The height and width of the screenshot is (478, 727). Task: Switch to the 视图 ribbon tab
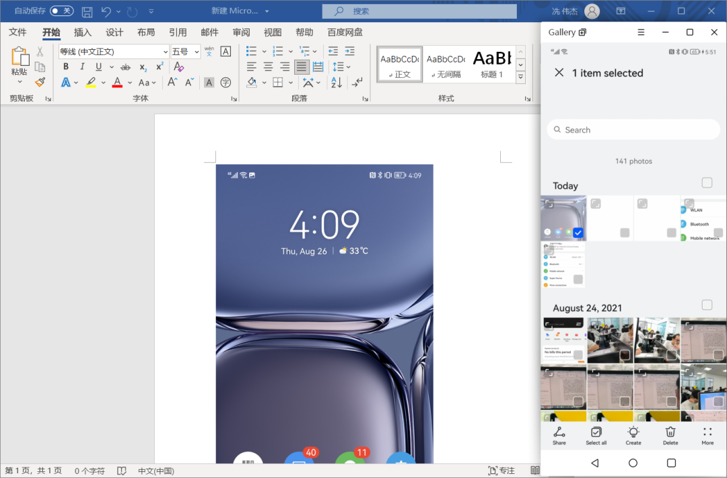pyautogui.click(x=273, y=32)
